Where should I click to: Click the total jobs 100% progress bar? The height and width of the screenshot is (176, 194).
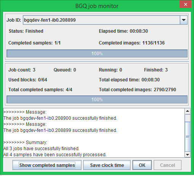(x=97, y=100)
